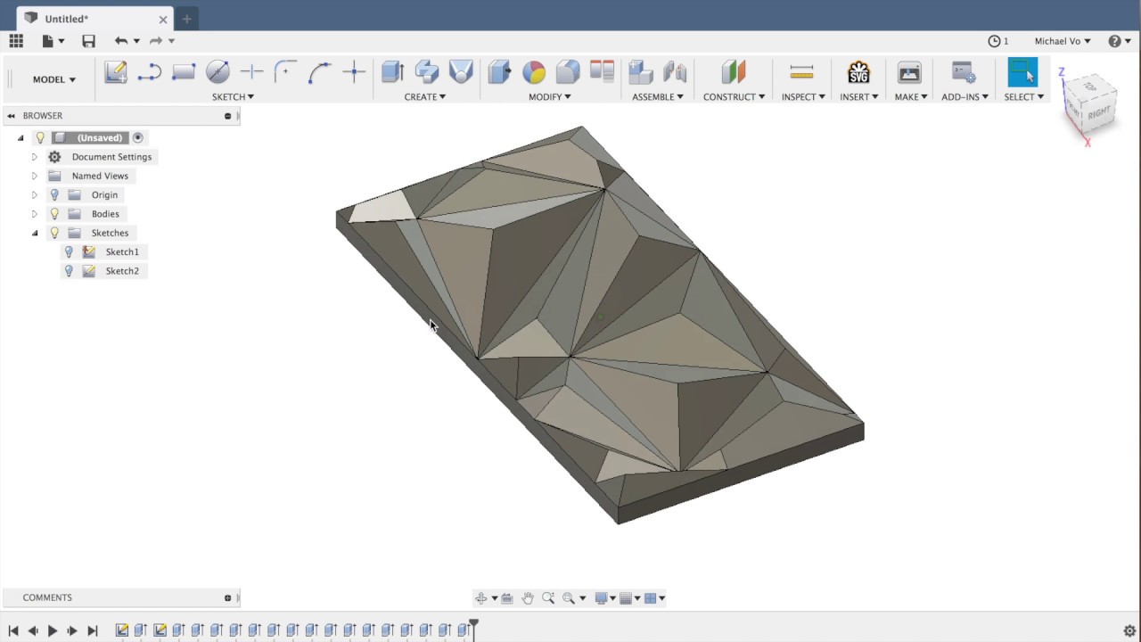Click the Press Pull modify icon
The height and width of the screenshot is (642, 1141).
499,72
